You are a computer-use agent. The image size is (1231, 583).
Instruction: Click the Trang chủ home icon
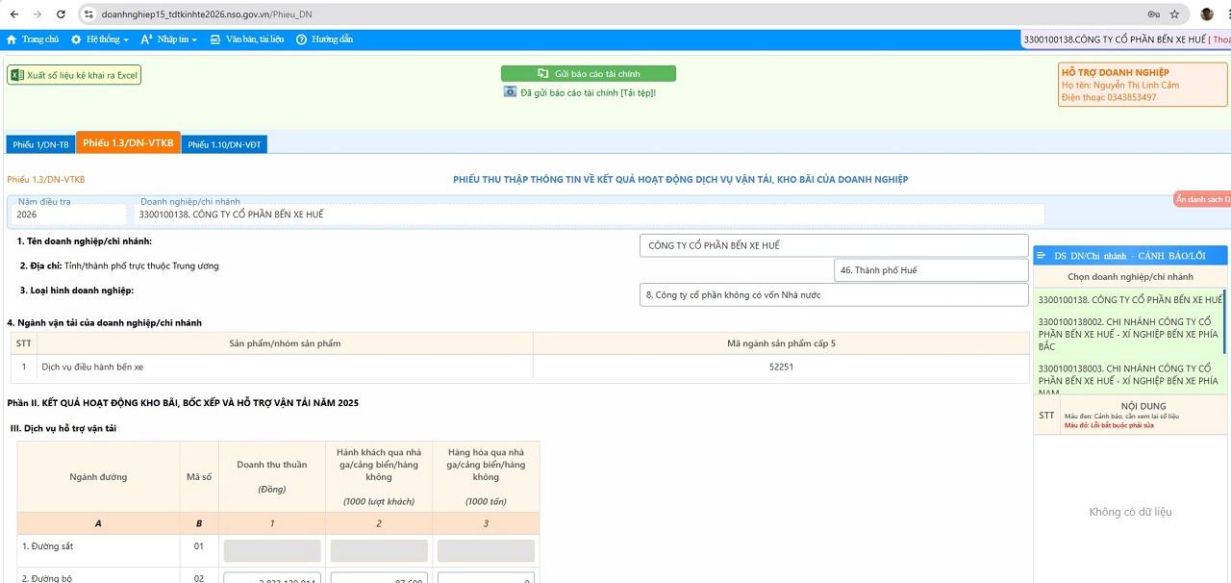tap(12, 39)
